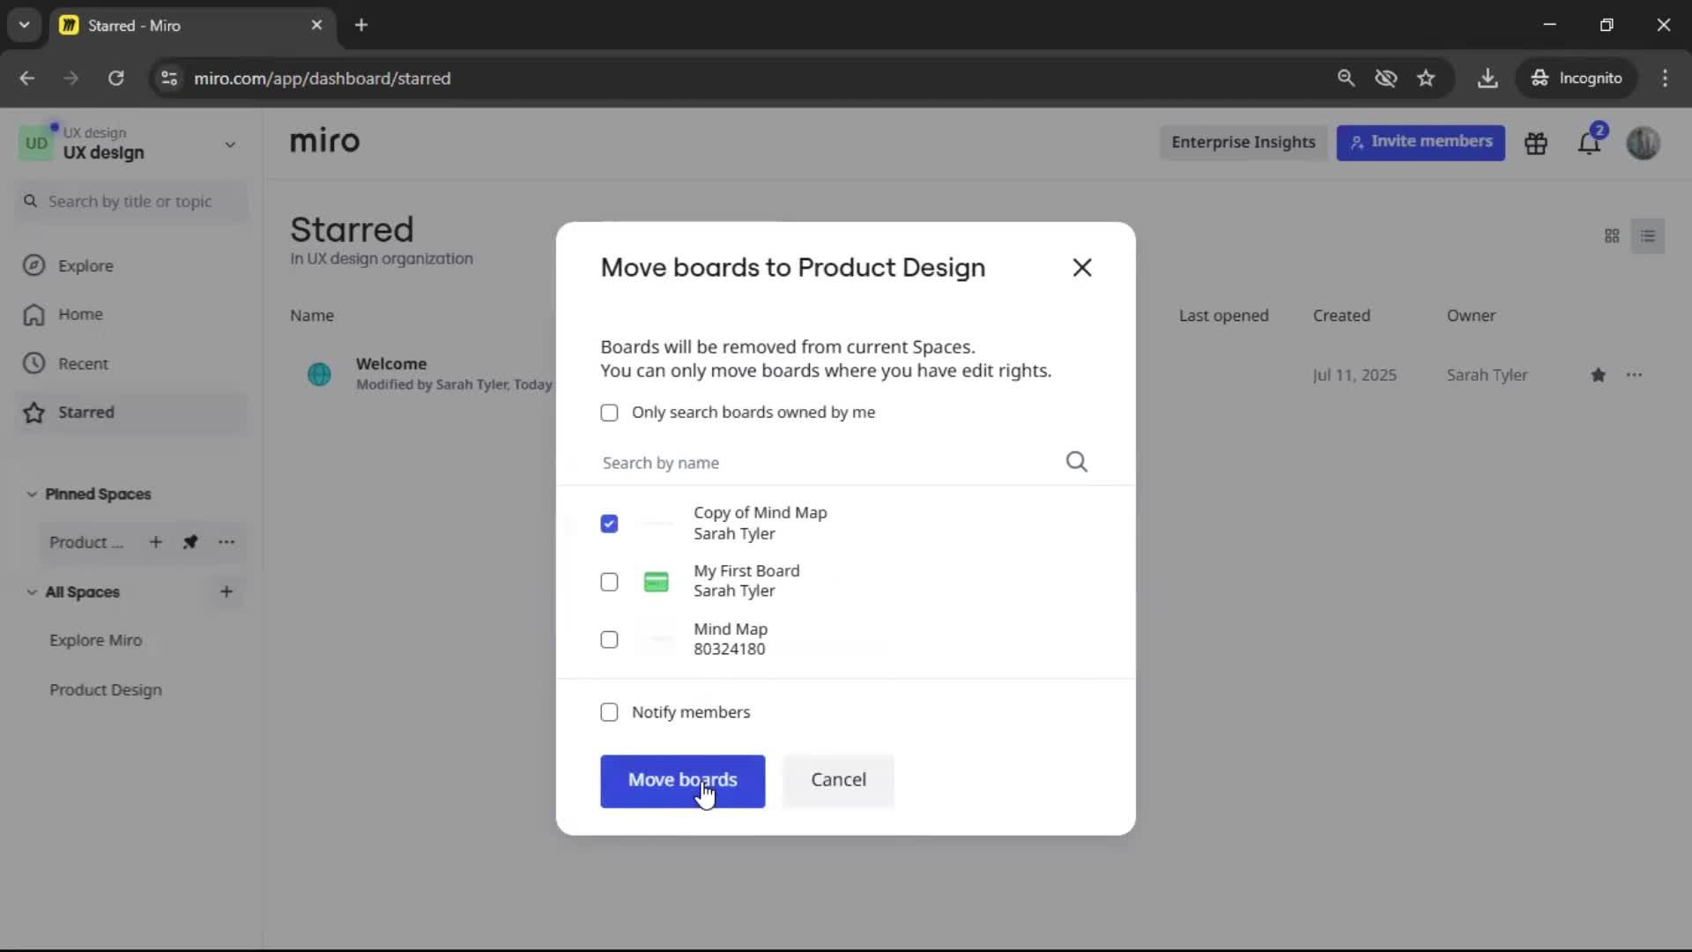1692x952 pixels.
Task: Open the user profile avatar
Action: click(x=1643, y=143)
